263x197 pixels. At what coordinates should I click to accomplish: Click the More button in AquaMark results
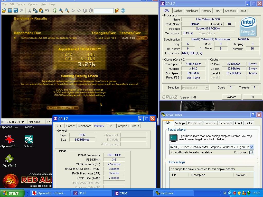click(142, 38)
